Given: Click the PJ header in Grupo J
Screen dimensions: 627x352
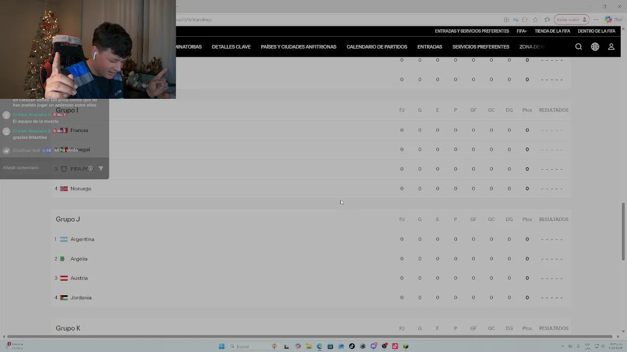Looking at the screenshot, I should pos(402,219).
